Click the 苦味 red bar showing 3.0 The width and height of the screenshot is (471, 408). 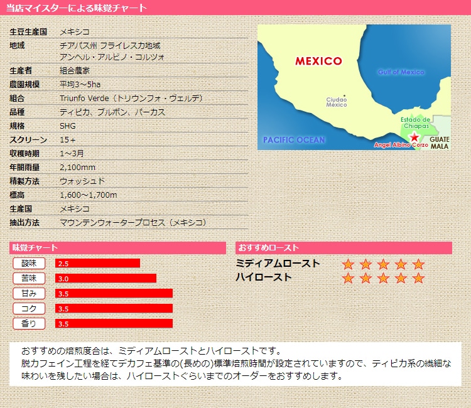point(106,278)
